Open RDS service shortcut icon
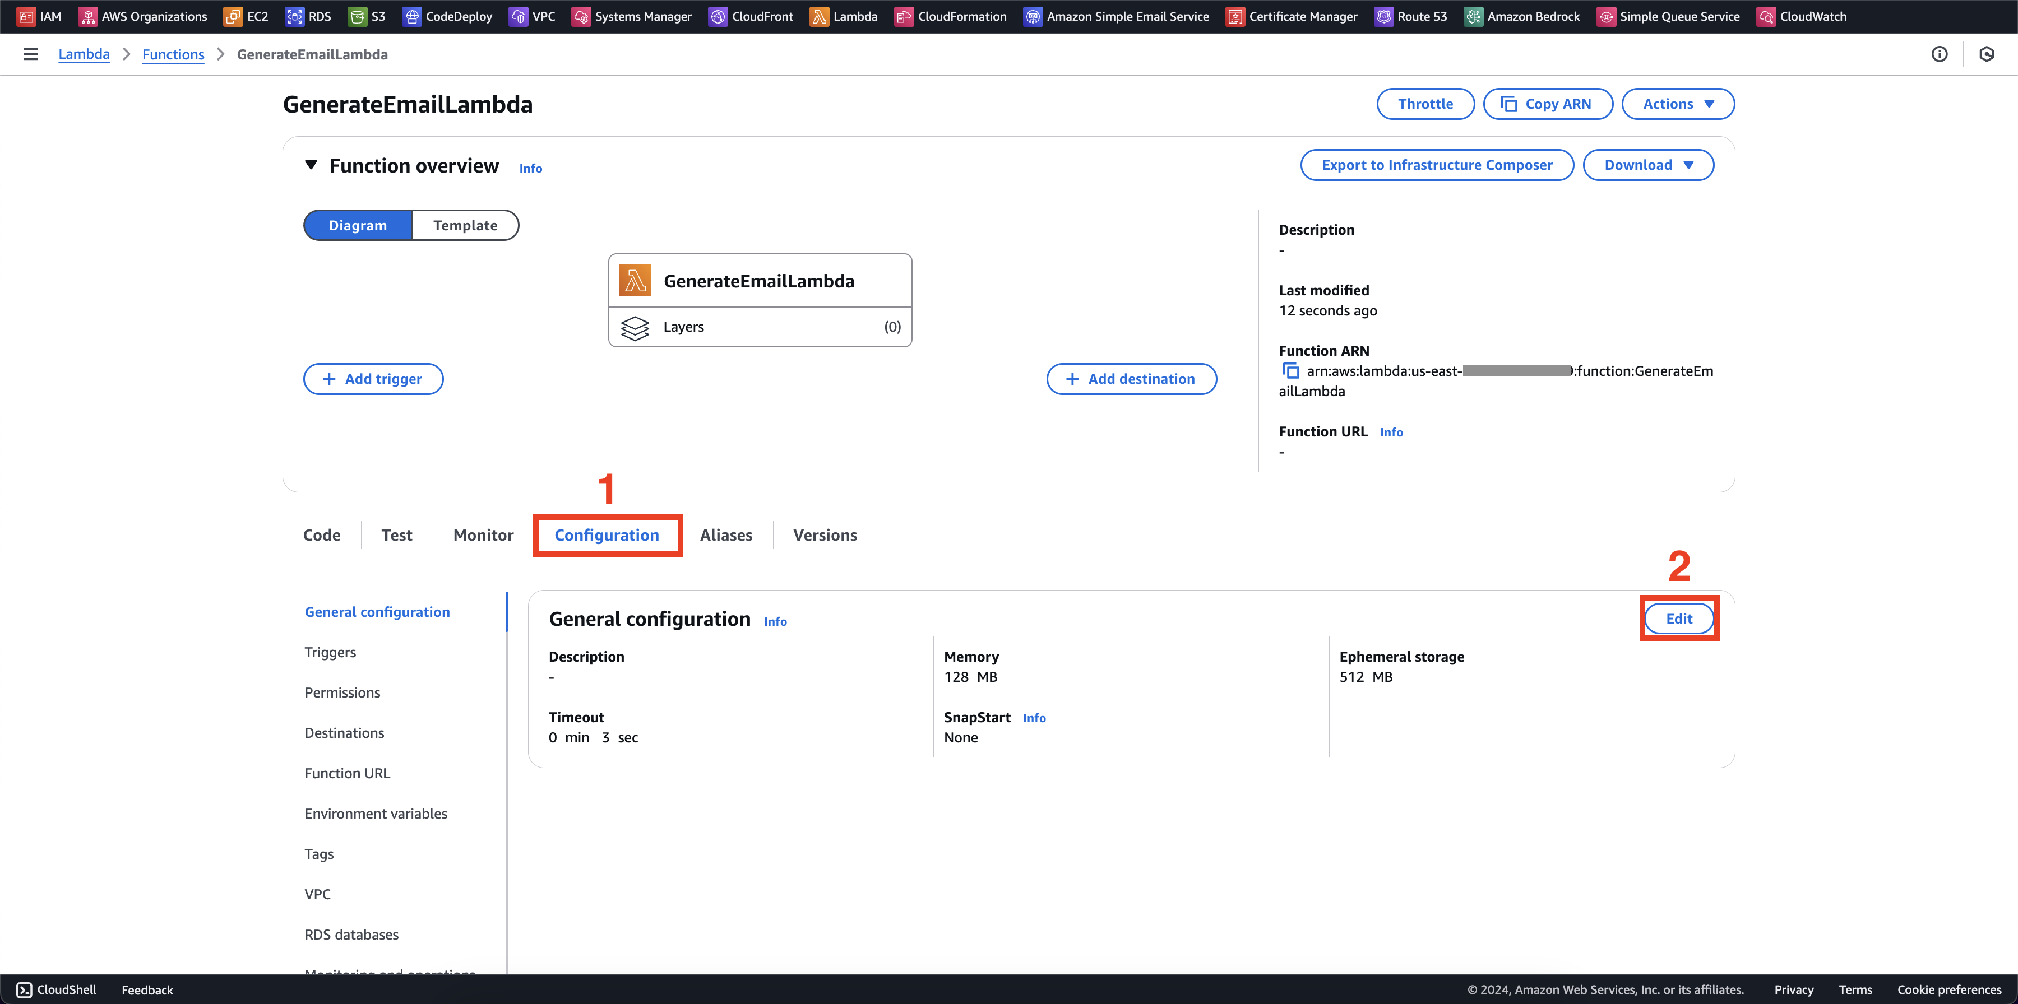 pos(294,16)
